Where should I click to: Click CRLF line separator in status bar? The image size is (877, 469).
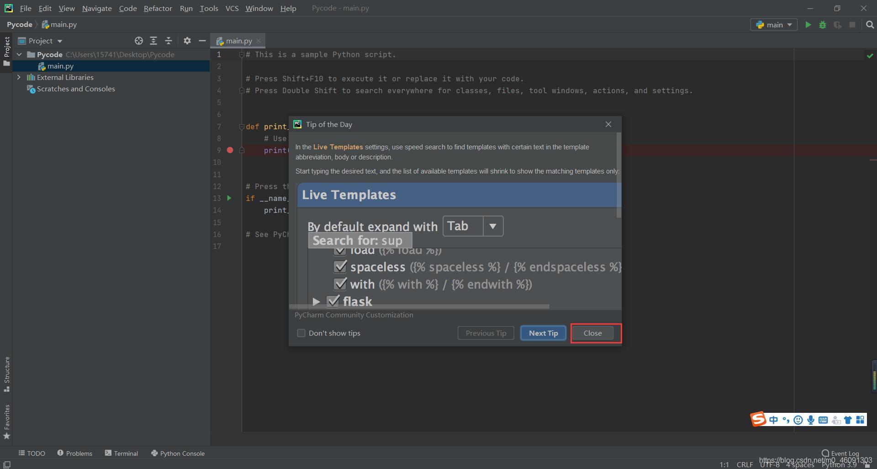745,464
